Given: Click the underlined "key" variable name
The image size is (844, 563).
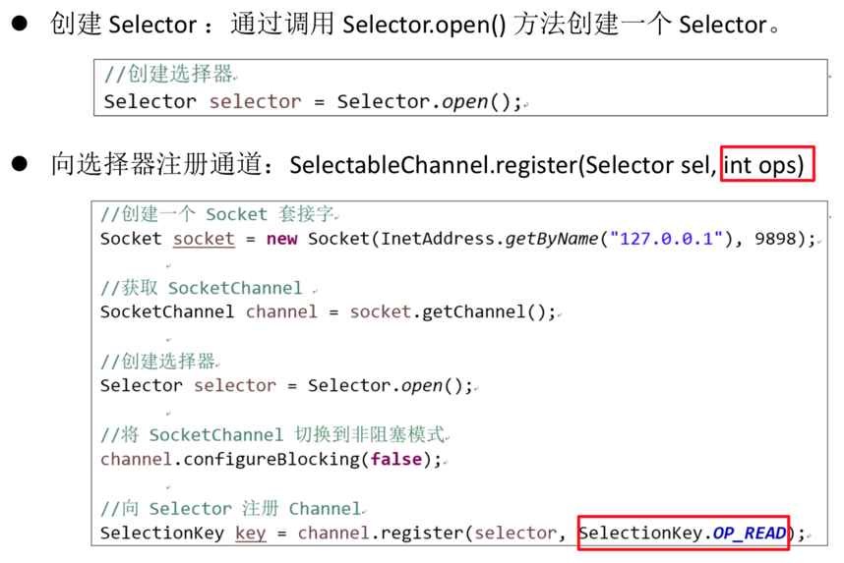Looking at the screenshot, I should [x=250, y=534].
